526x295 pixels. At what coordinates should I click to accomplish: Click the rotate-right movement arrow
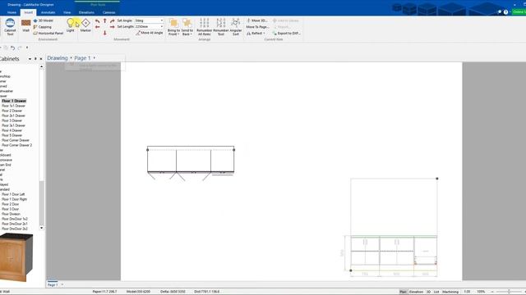[x=112, y=21]
